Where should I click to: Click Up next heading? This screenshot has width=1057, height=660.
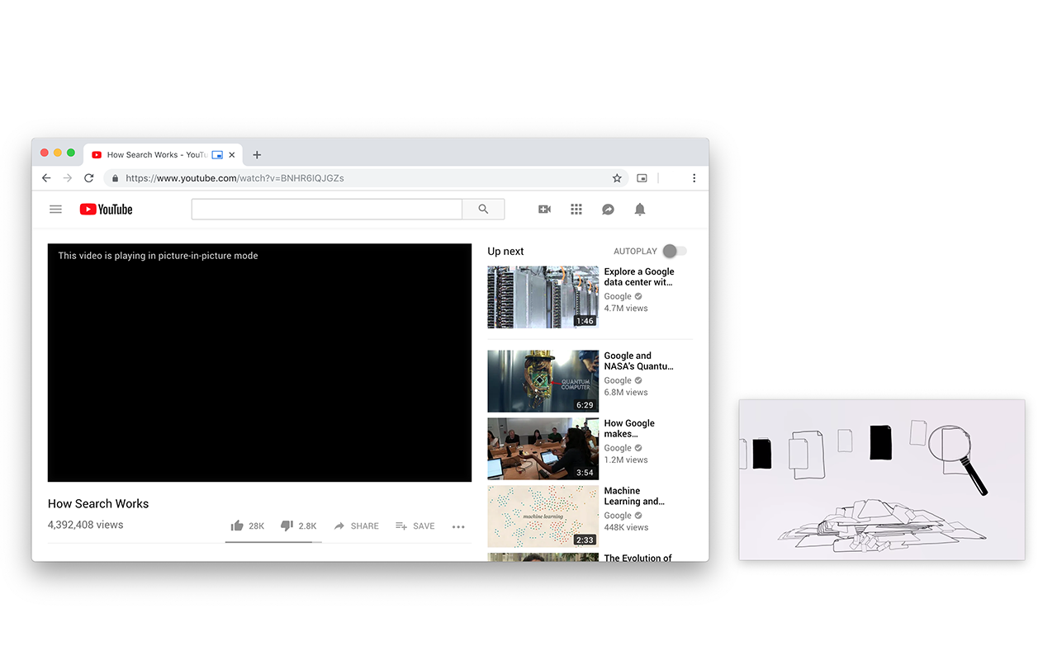(505, 251)
